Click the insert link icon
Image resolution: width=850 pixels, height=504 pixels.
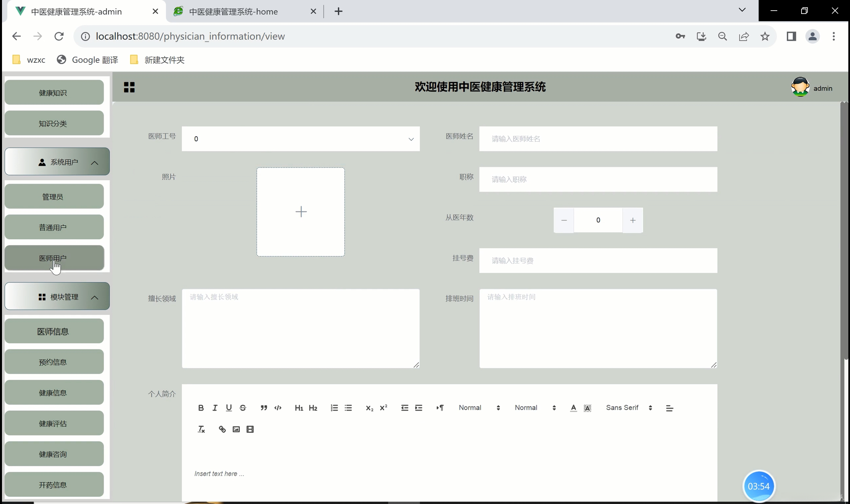click(222, 429)
